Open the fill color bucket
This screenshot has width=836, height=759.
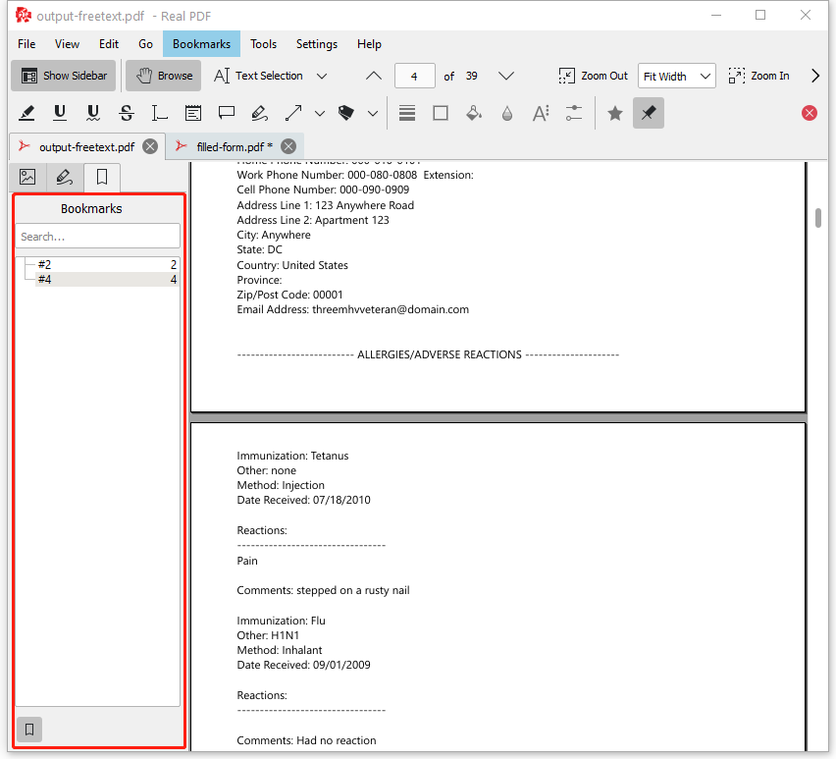pos(474,113)
